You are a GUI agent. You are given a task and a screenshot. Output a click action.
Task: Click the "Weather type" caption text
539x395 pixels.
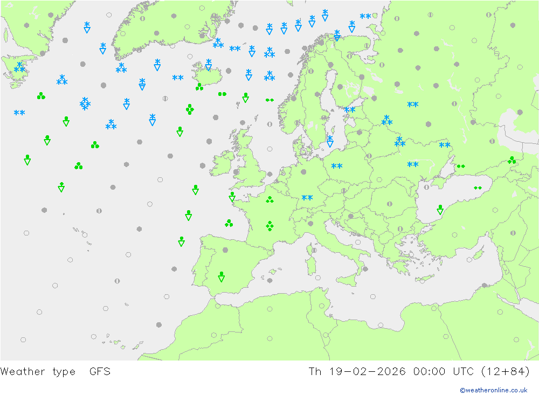click(38, 372)
